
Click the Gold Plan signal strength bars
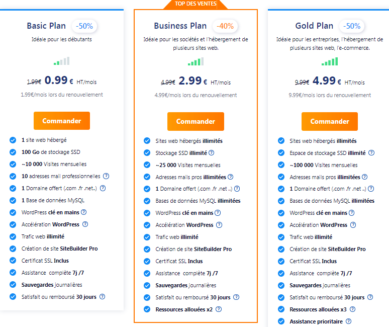coord(330,61)
